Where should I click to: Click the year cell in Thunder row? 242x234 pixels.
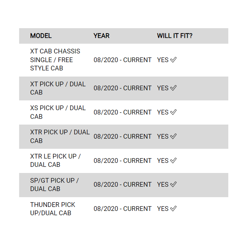click(x=123, y=209)
